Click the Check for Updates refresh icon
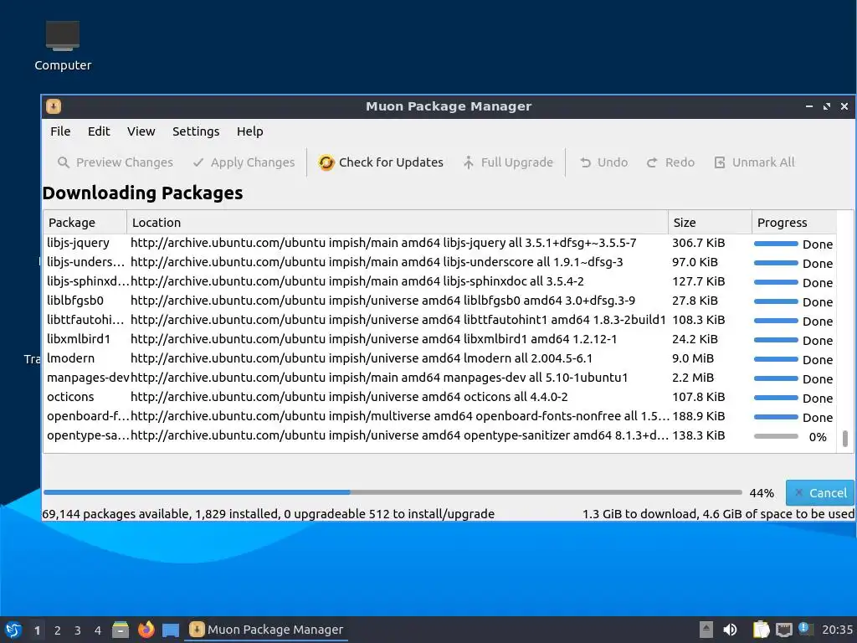The width and height of the screenshot is (857, 643). pyautogui.click(x=326, y=162)
